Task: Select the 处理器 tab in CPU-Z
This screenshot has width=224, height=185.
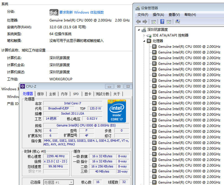Action: (28, 94)
